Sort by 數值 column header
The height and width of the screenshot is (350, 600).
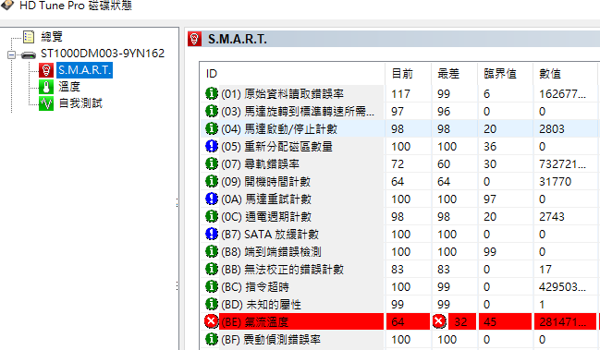550,73
